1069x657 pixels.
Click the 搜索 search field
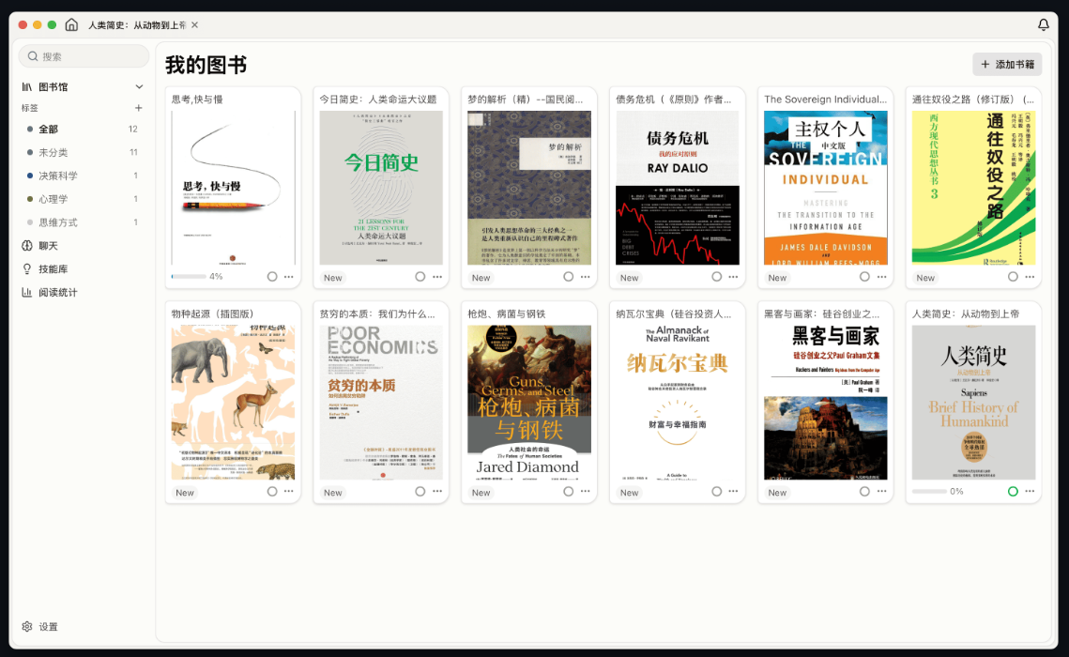(84, 56)
